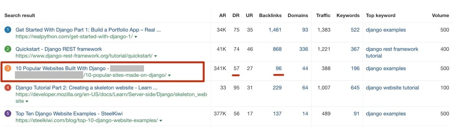454x138 pixels.
Task: Sort by the Traffic column header
Action: [323, 15]
